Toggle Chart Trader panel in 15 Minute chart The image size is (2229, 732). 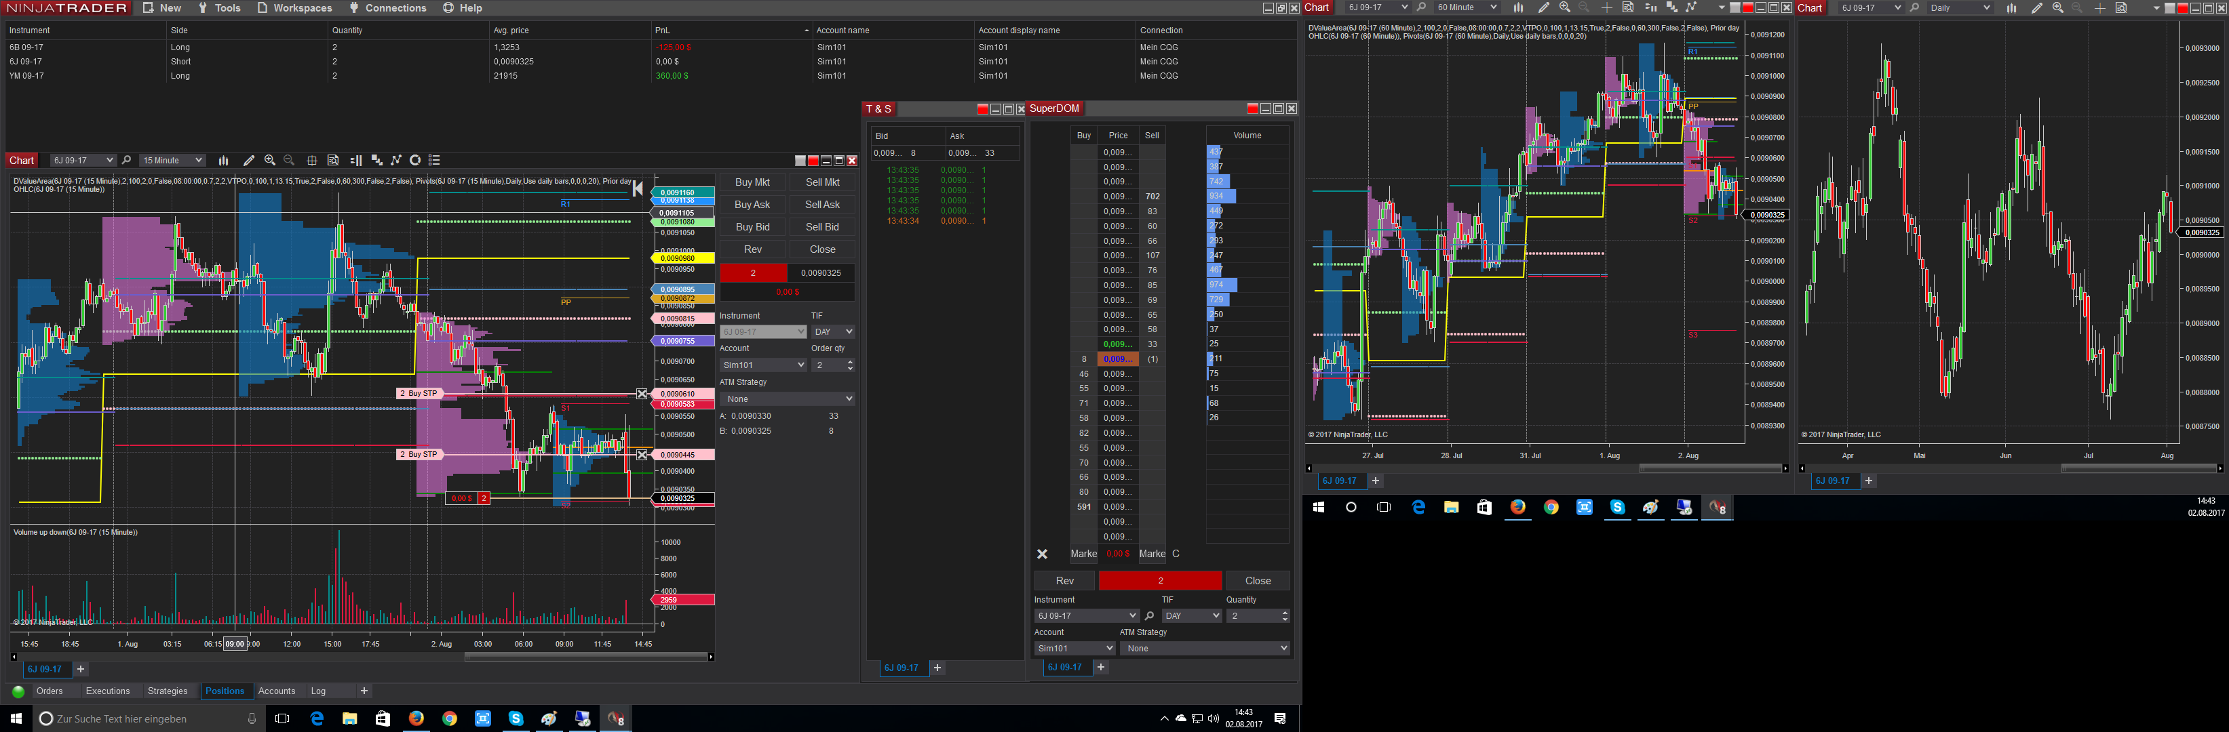[355, 161]
